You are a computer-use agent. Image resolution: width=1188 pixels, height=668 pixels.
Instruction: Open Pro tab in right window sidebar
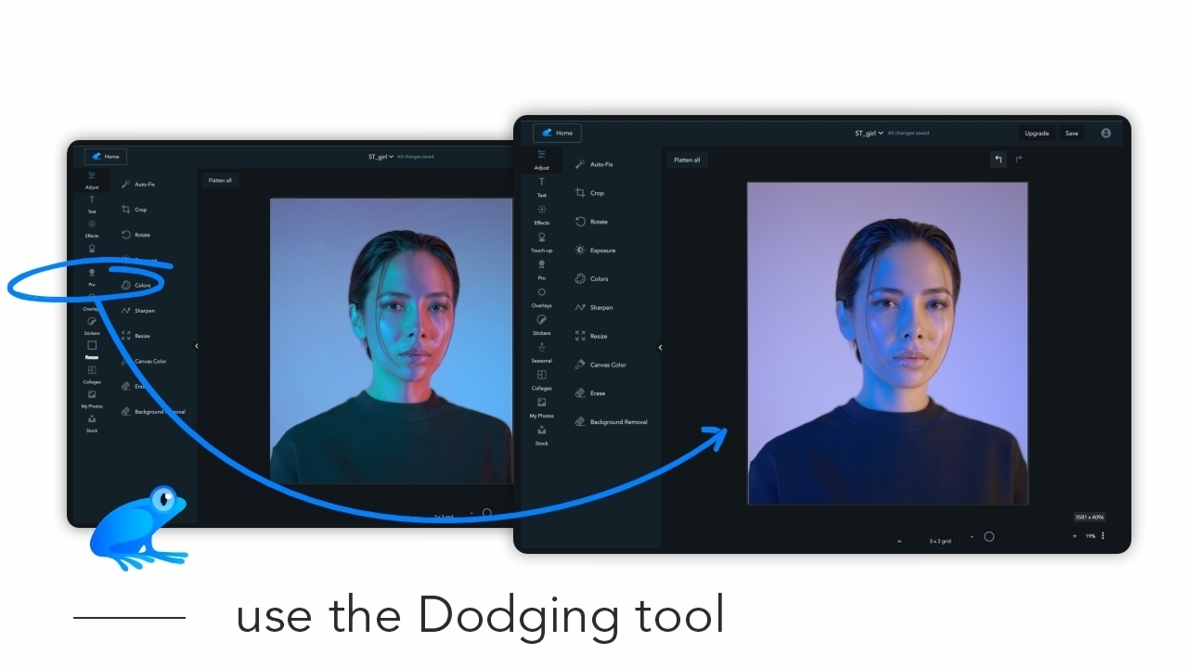(x=541, y=270)
